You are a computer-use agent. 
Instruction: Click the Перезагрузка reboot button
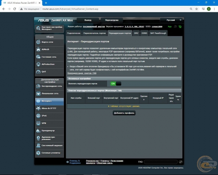(112, 20)
